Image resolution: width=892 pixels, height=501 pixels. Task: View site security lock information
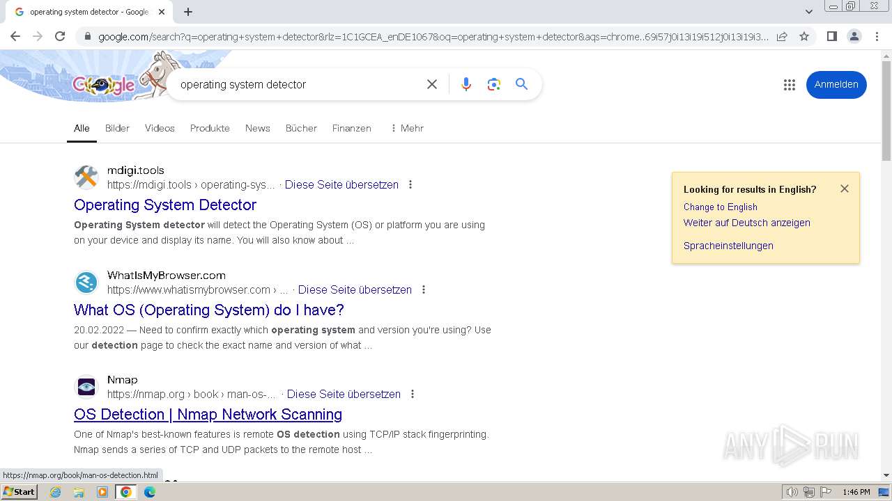coord(86,36)
